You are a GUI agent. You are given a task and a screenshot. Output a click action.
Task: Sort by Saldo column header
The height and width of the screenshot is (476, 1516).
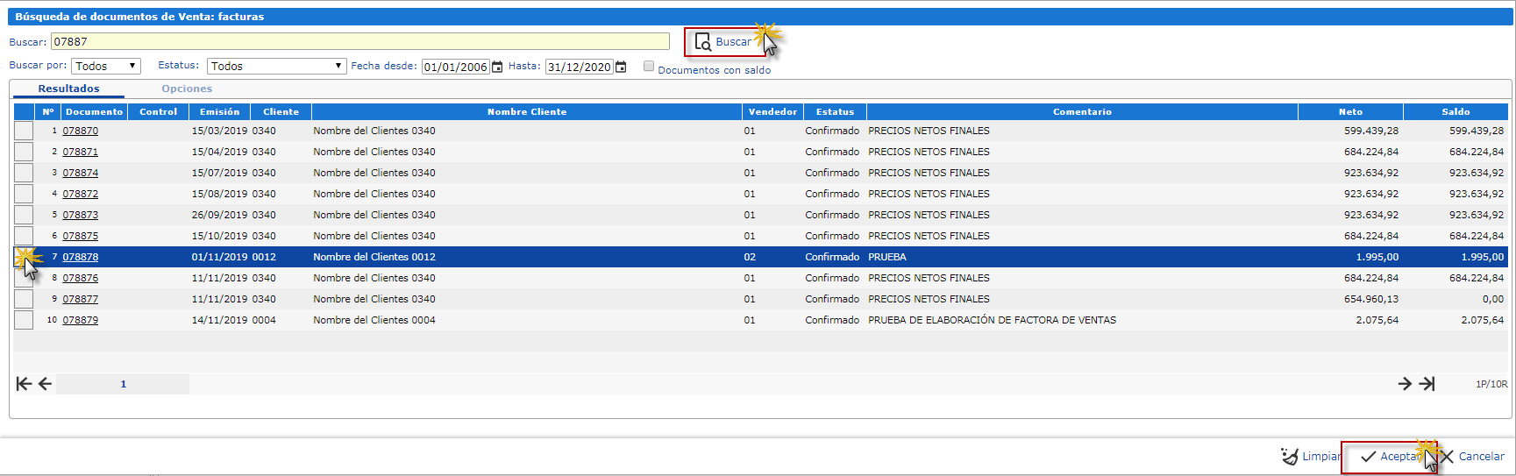point(1456,112)
